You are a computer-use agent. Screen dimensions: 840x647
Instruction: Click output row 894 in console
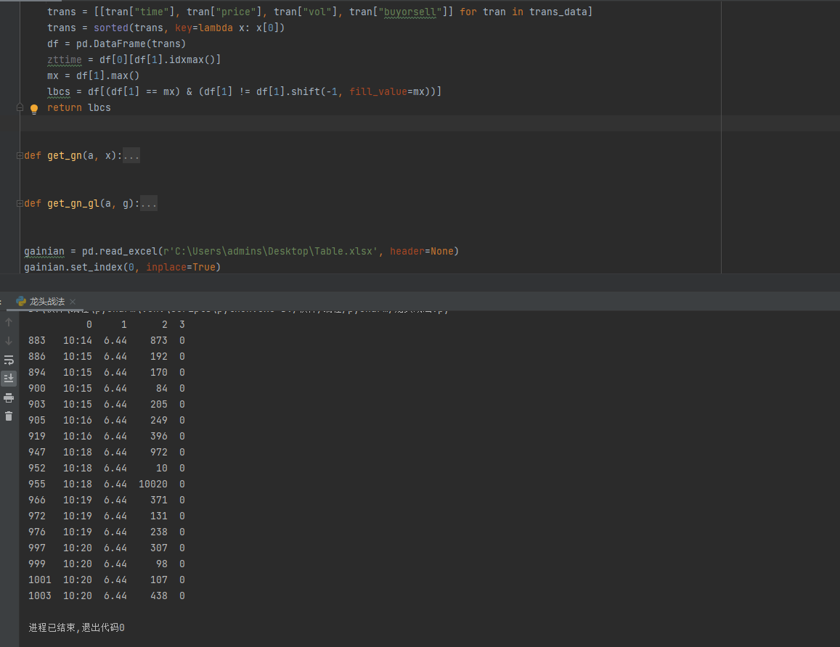[x=107, y=373]
